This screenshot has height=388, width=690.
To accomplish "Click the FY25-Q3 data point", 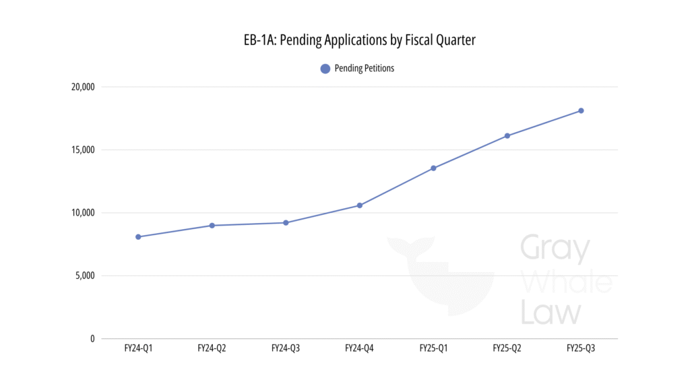I will 581,110.
